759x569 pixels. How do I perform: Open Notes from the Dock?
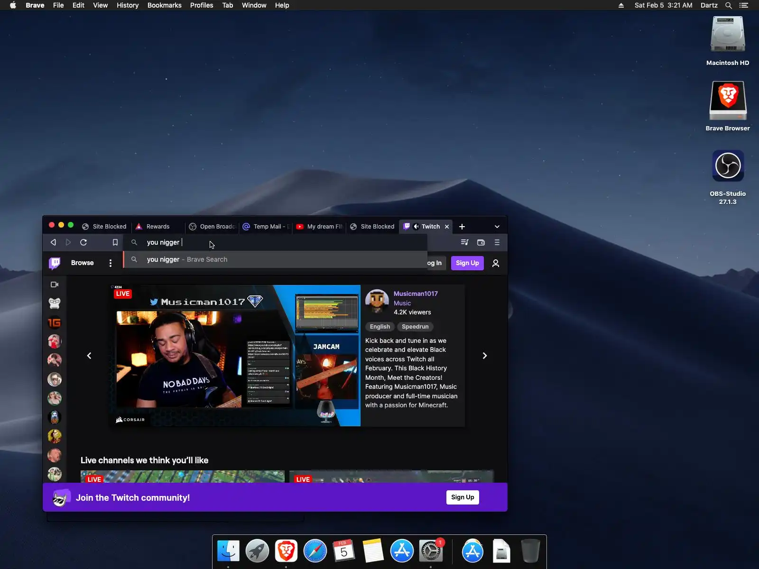pyautogui.click(x=373, y=551)
